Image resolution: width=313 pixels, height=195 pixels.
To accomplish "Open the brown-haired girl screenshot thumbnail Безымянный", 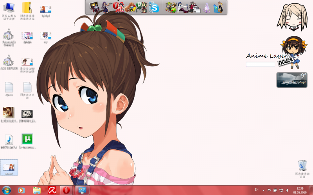I will click(x=27, y=65).
